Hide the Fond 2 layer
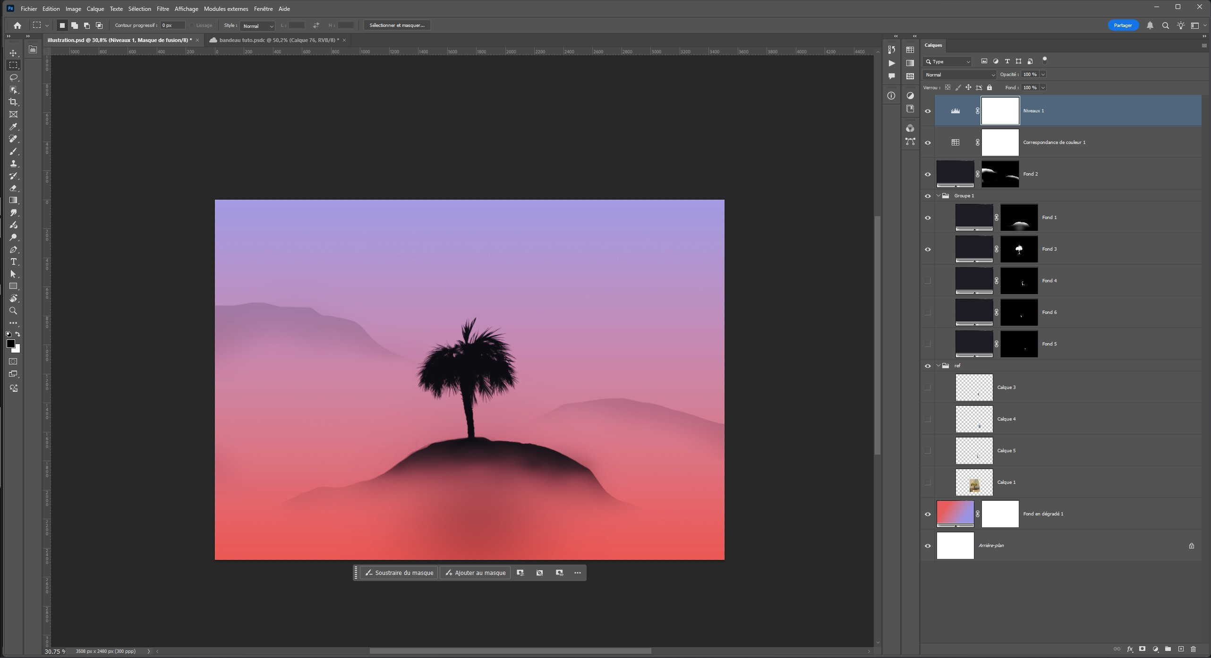The width and height of the screenshot is (1211, 658). point(928,174)
